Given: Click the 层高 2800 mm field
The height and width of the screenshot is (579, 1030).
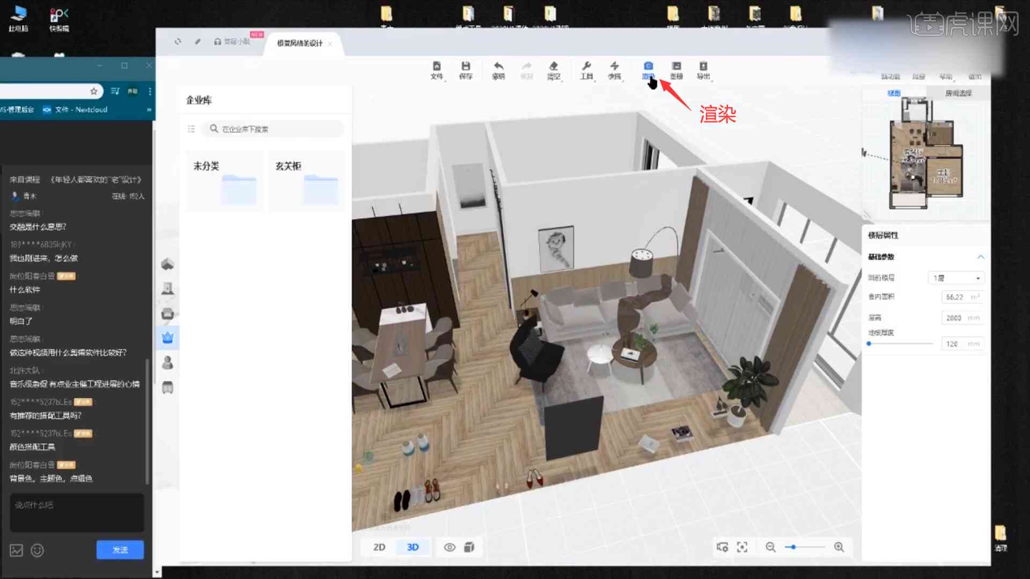Looking at the screenshot, I should 963,318.
